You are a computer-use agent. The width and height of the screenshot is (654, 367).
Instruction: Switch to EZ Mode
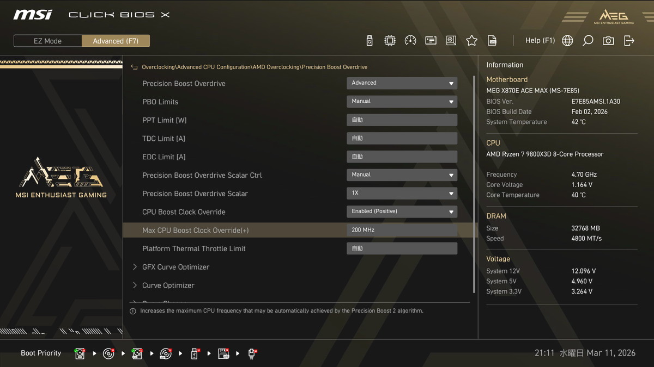click(48, 41)
